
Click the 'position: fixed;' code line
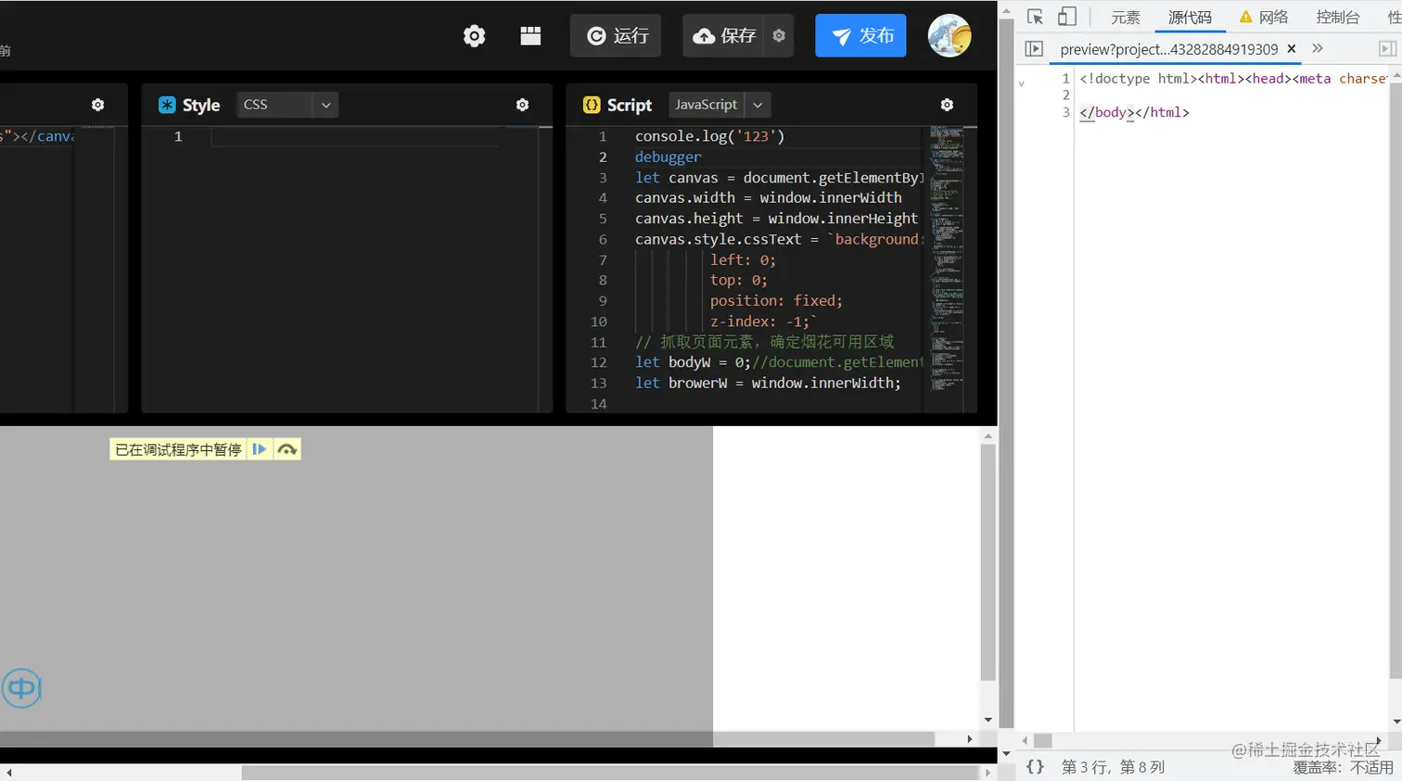(776, 300)
